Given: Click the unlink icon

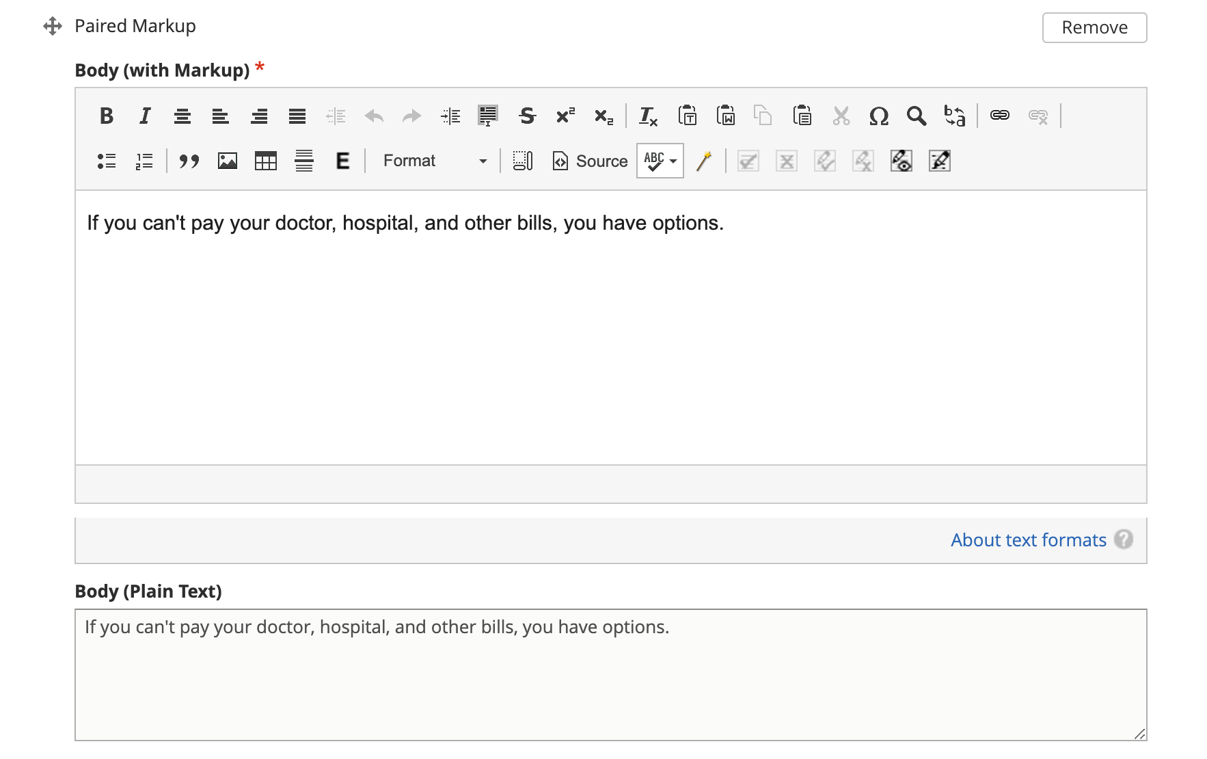Looking at the screenshot, I should (1038, 116).
